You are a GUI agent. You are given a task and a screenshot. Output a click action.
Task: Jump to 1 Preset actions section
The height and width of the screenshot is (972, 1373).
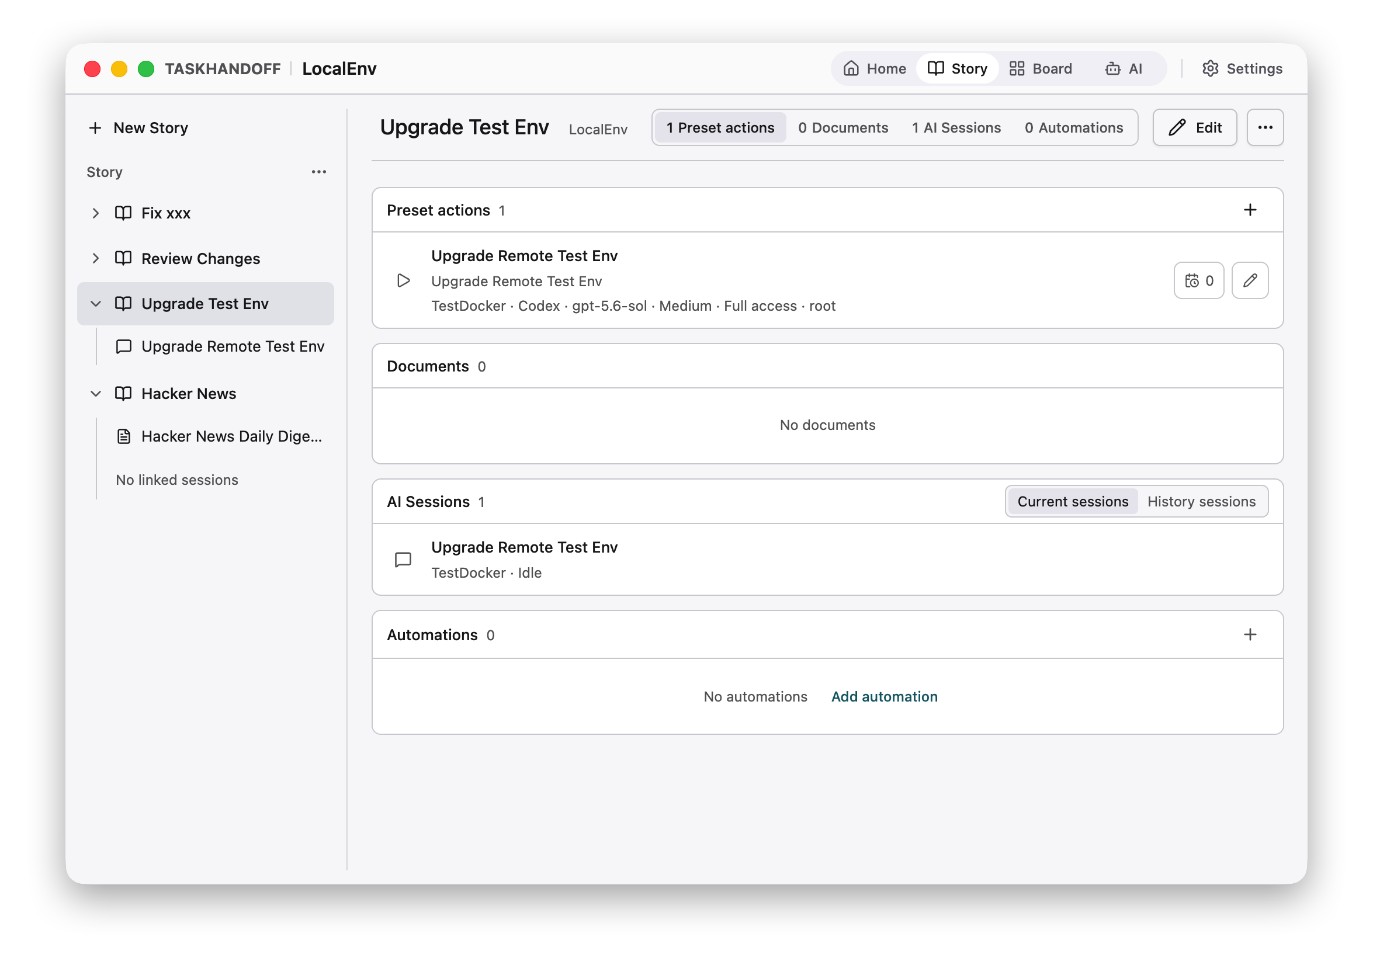coord(719,127)
